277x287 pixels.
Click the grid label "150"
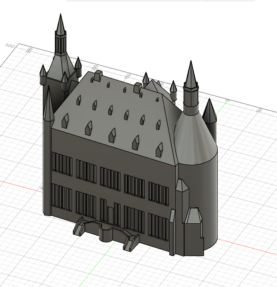(x=127, y=77)
